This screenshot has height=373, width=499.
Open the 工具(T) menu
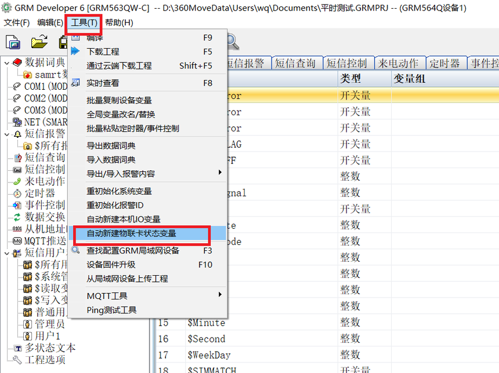click(x=84, y=23)
